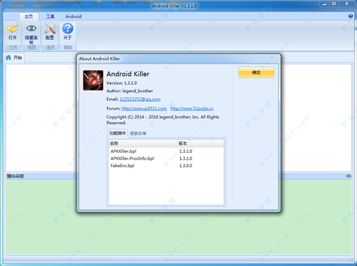Viewport: 357px width, 266px height.
Task: Switch to the 工具 ribbon tab
Action: click(50, 16)
